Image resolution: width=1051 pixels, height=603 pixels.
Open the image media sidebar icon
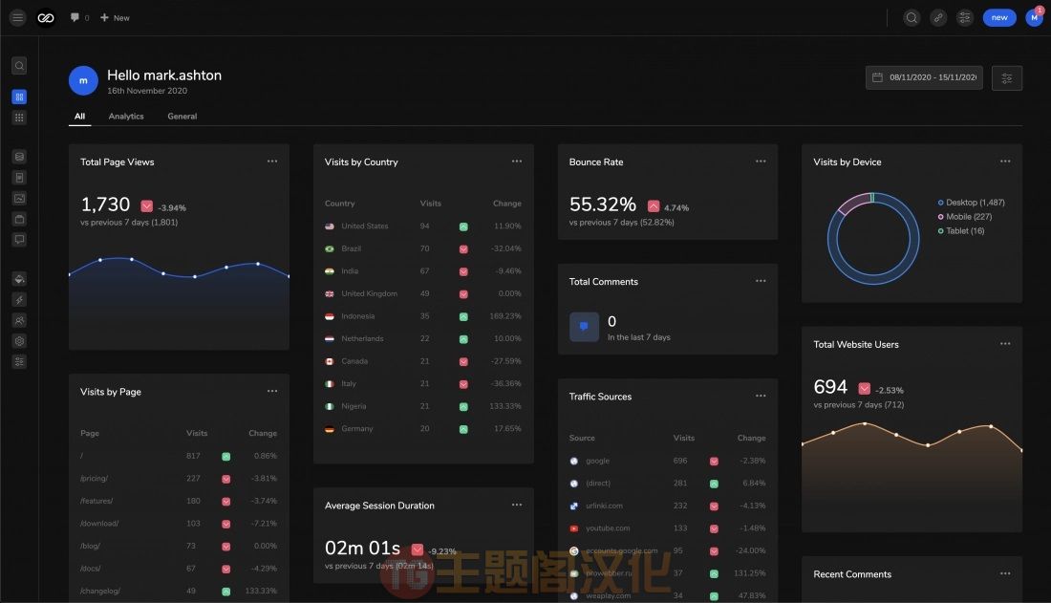(19, 199)
